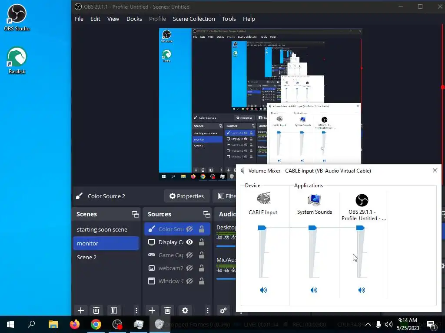Select the webcam2 source row
Screen dimensions: 445x333
coord(177,268)
